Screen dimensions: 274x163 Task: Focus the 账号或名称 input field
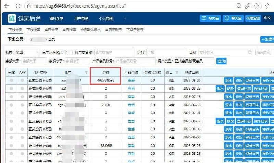tap(114, 52)
